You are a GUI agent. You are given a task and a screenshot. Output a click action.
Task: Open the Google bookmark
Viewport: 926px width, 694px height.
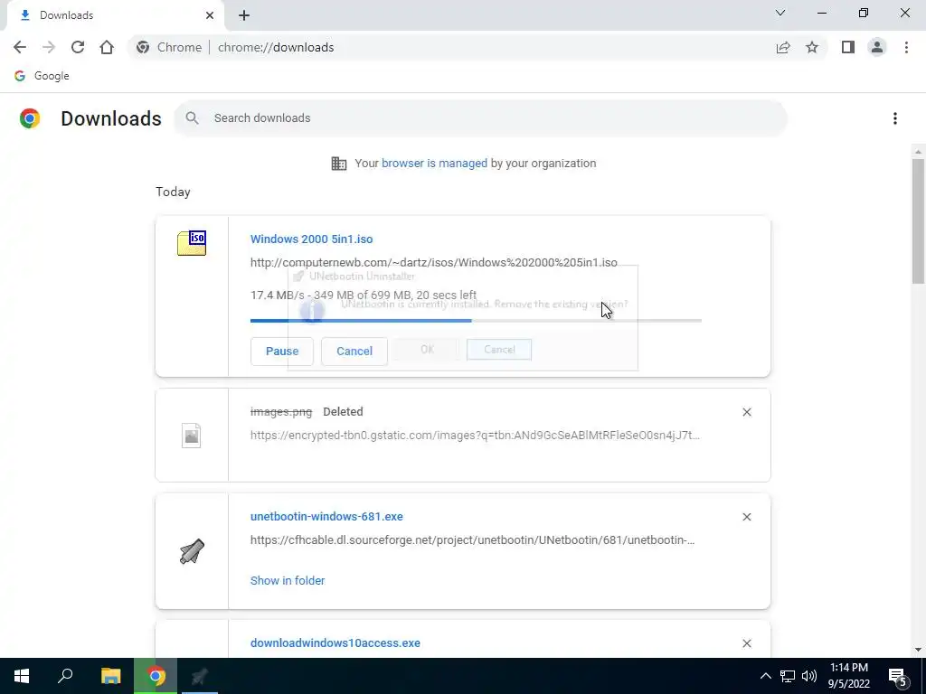pos(42,76)
